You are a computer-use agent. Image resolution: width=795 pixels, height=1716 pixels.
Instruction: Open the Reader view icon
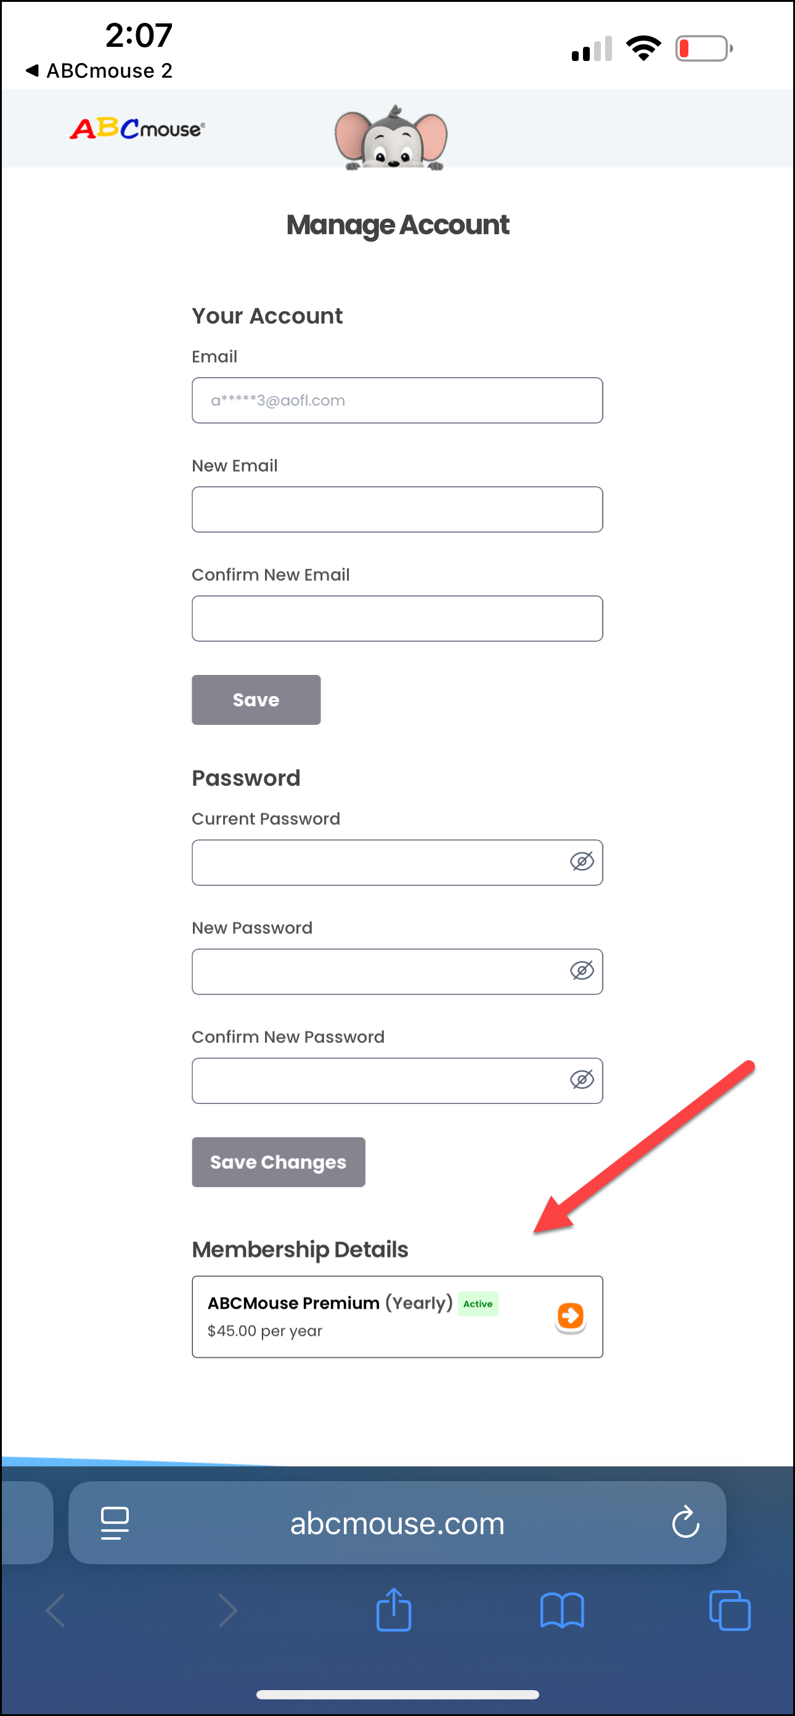coord(115,1522)
